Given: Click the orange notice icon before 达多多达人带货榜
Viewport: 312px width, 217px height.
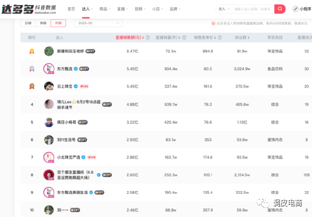Looking at the screenshot, I should (213, 23).
